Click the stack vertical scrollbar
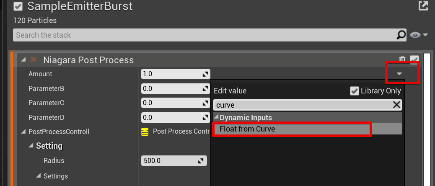435x186 pixels. click(x=427, y=119)
